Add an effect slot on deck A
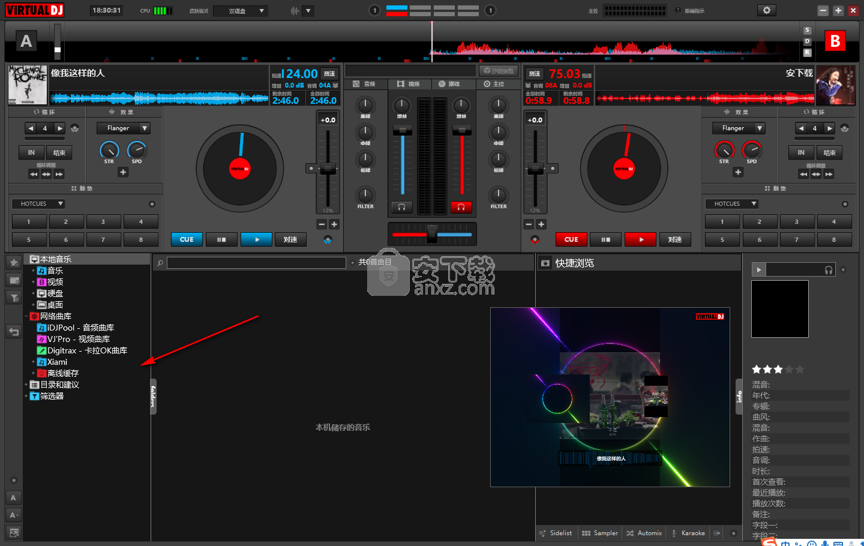The height and width of the screenshot is (546, 864). [123, 172]
